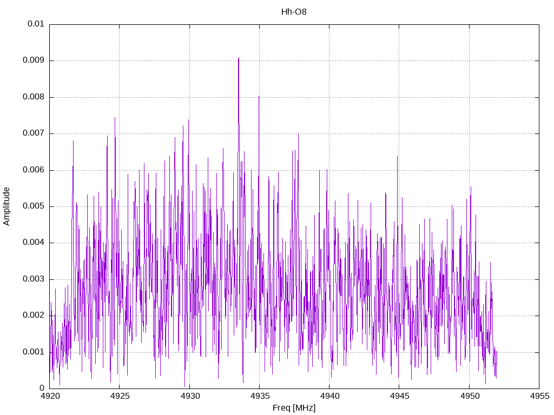Viewport: 554px width, 415px height.
Task: Click the peak tip at 4935 MHz
Action: click(259, 97)
